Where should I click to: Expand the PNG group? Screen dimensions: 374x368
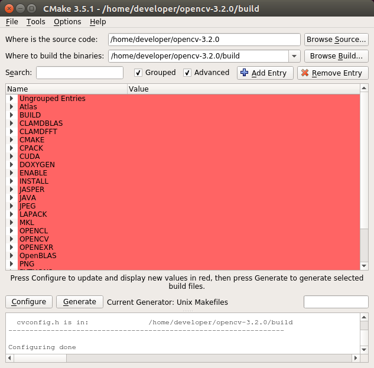11,264
